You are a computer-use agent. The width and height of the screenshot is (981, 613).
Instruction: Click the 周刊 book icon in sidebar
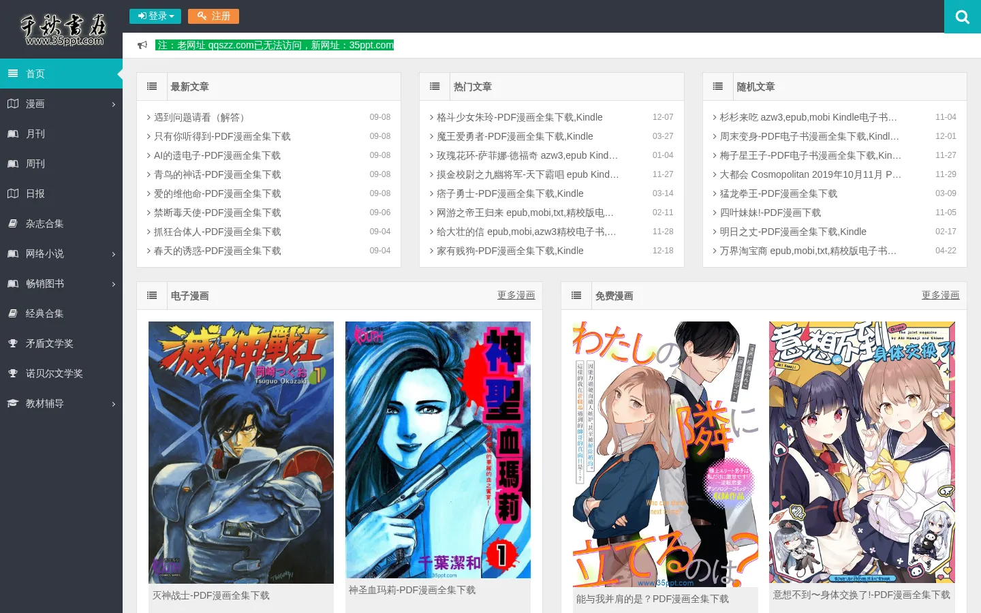point(13,163)
